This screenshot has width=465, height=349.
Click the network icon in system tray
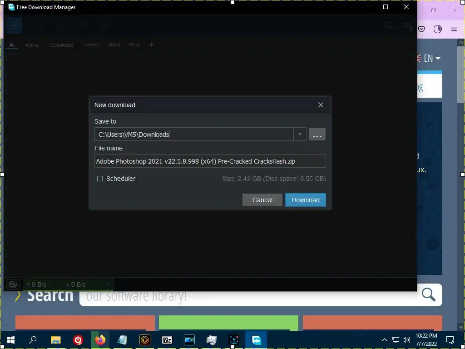396,340
